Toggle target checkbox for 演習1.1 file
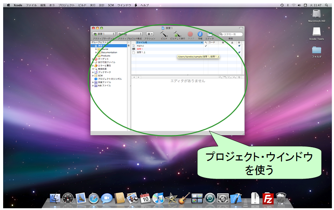Image resolution: width=334 pixels, height=210 pixels. point(239,52)
